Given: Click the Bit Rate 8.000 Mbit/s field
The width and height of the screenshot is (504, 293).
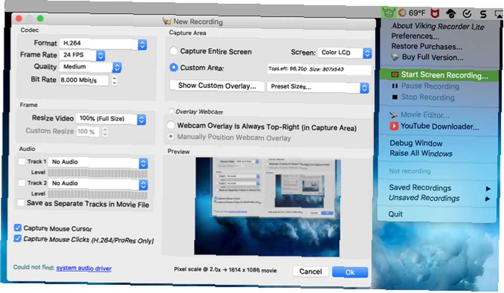Looking at the screenshot, I should [x=84, y=80].
